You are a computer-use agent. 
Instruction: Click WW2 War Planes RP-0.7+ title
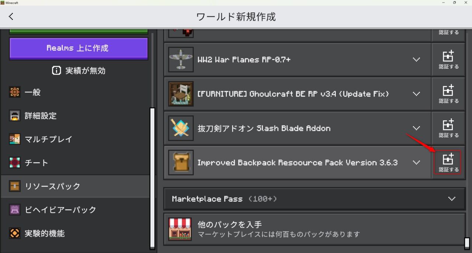pyautogui.click(x=244, y=60)
